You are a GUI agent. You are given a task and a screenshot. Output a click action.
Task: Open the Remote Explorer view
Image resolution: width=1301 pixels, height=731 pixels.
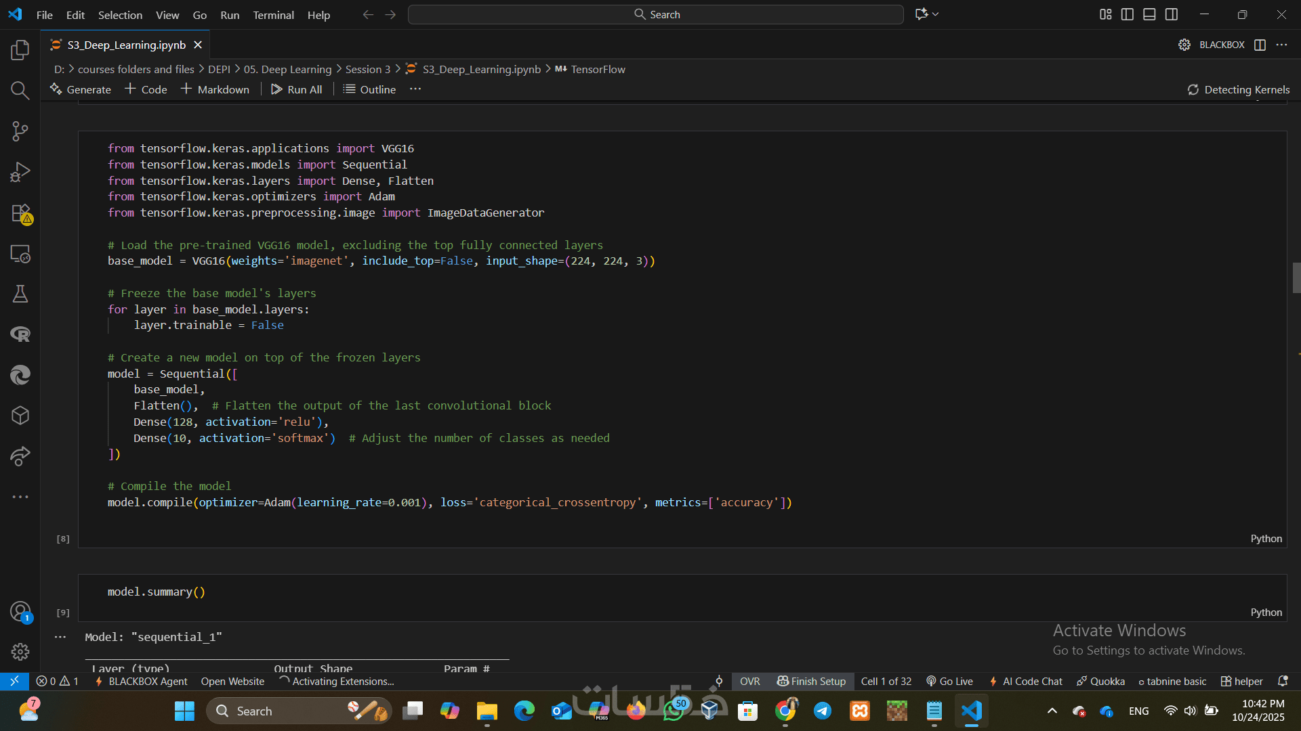(x=20, y=254)
